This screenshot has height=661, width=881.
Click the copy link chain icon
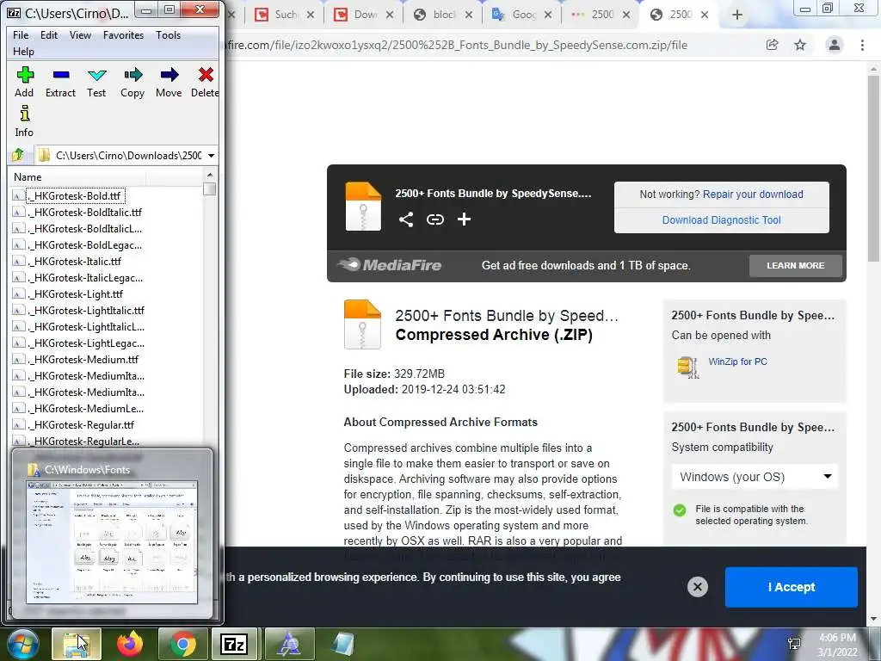434,219
